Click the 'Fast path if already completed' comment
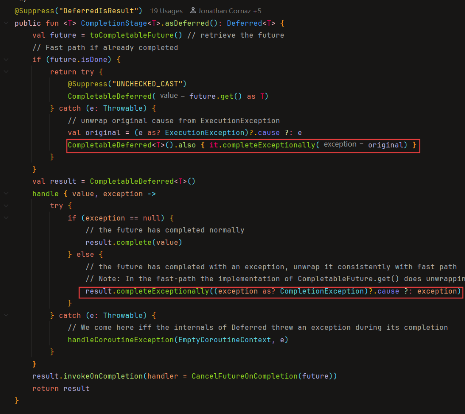465x414 pixels. 105,47
